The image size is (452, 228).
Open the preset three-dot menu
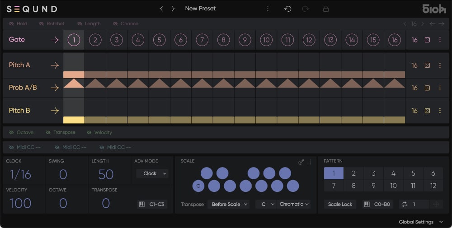(268, 9)
